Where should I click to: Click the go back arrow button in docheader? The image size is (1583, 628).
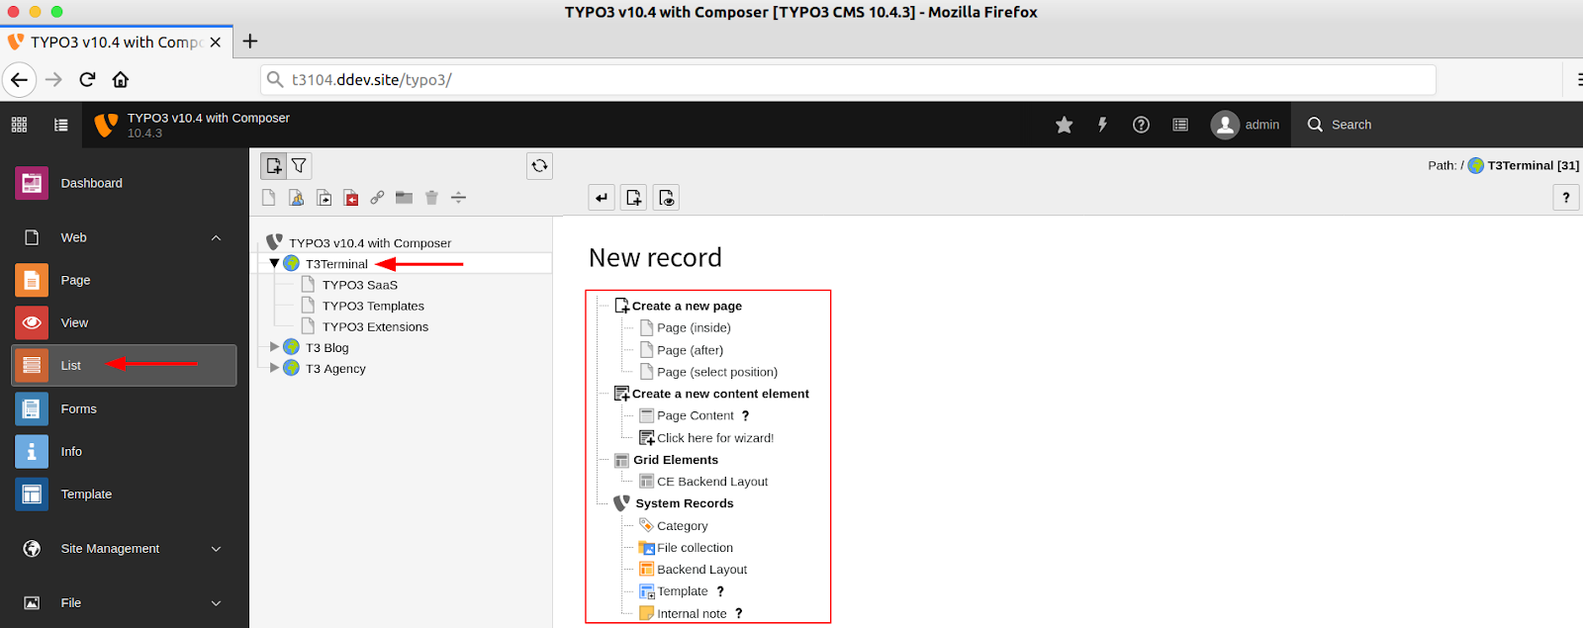click(602, 198)
